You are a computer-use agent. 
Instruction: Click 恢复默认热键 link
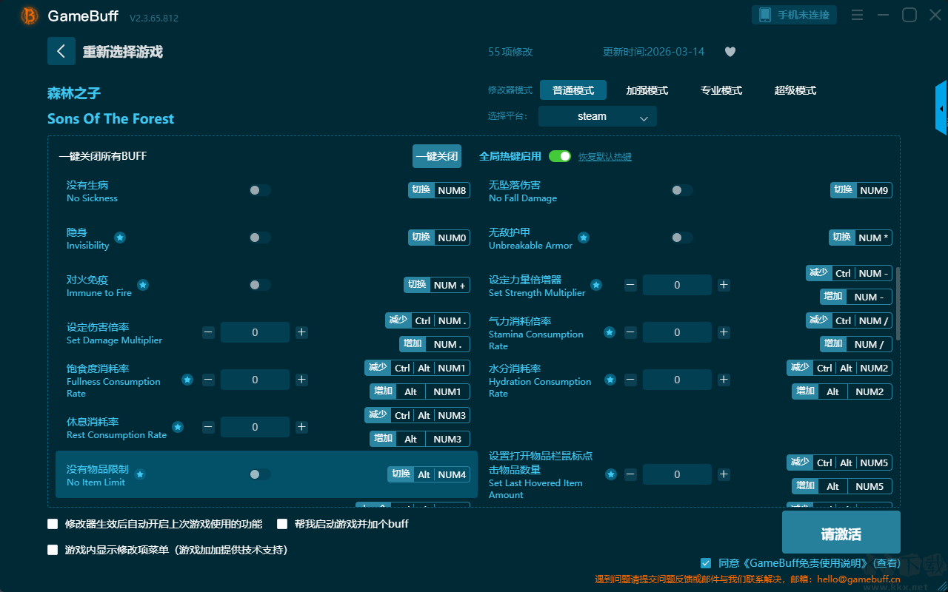[x=605, y=157]
